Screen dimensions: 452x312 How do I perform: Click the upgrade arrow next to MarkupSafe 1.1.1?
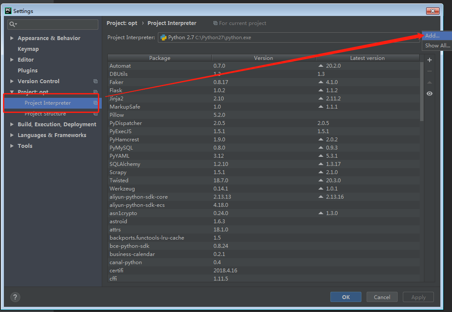pyautogui.click(x=321, y=106)
